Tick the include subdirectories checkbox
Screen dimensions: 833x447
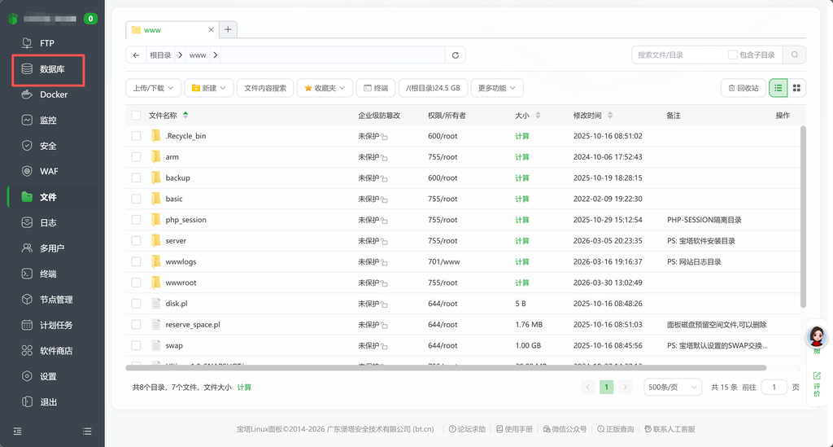point(732,55)
